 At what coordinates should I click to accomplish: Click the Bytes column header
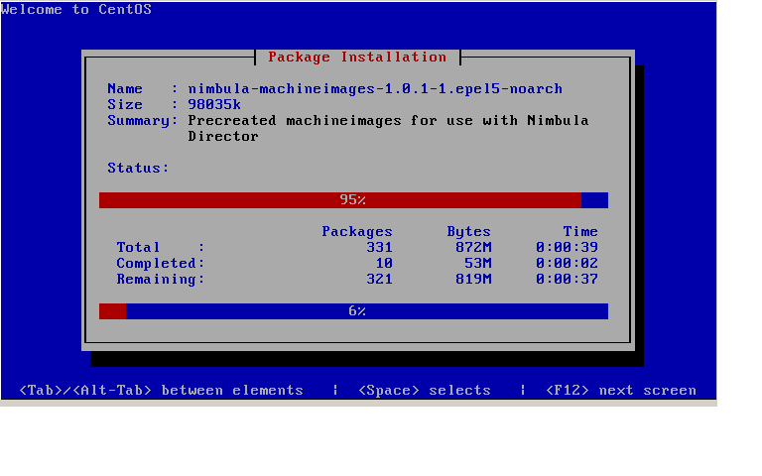(469, 232)
